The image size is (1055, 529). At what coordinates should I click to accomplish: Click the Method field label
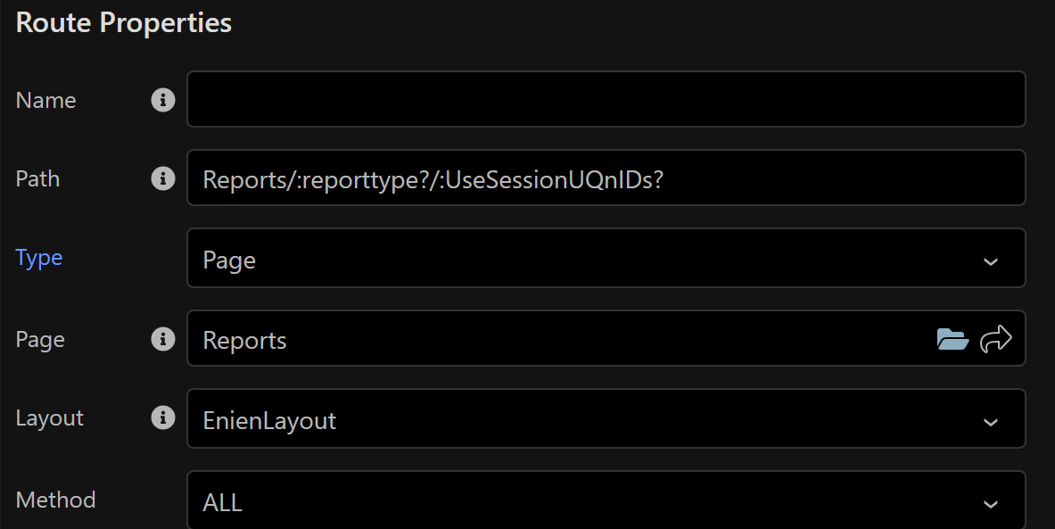55,500
